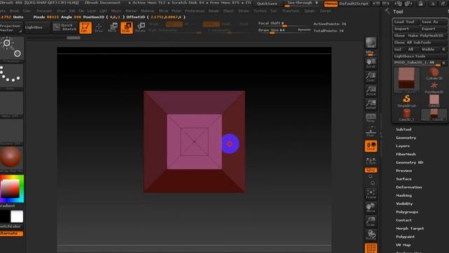Image resolution: width=449 pixels, height=253 pixels.
Task: Select the Cube3D_1 tool thumbnail
Action: coord(407,115)
